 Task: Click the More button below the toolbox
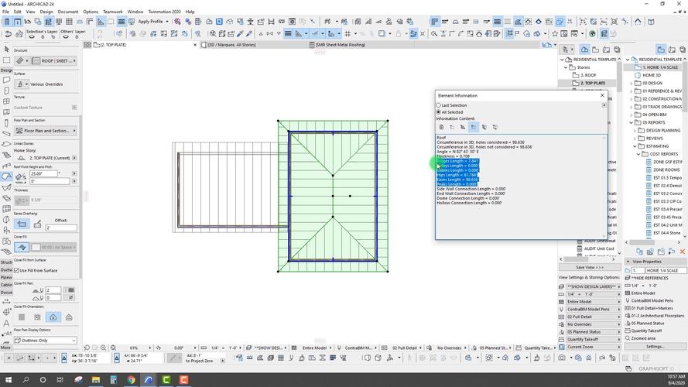tap(5, 347)
